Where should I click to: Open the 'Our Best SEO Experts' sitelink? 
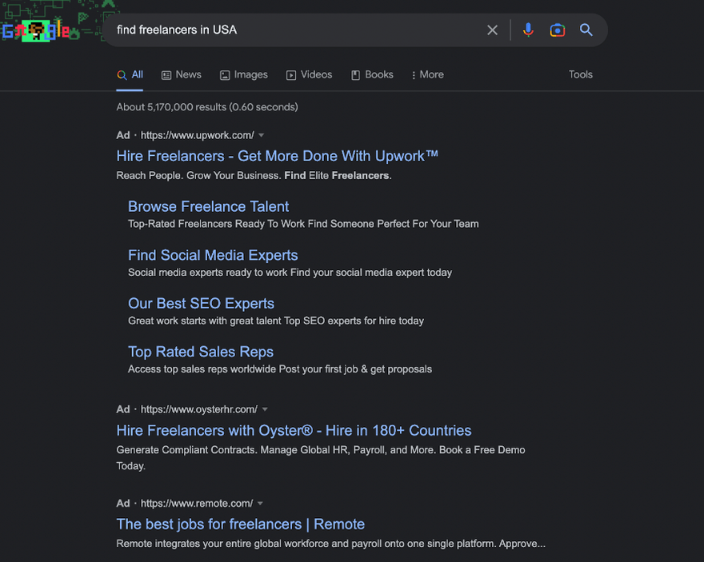(x=201, y=304)
